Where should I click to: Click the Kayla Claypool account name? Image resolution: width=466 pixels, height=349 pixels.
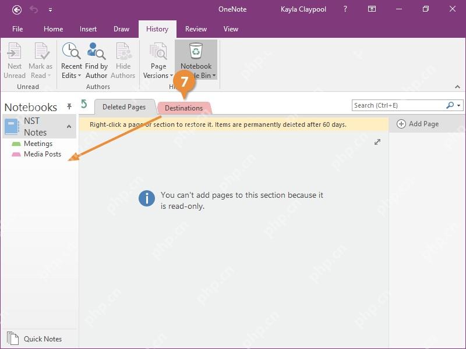303,9
